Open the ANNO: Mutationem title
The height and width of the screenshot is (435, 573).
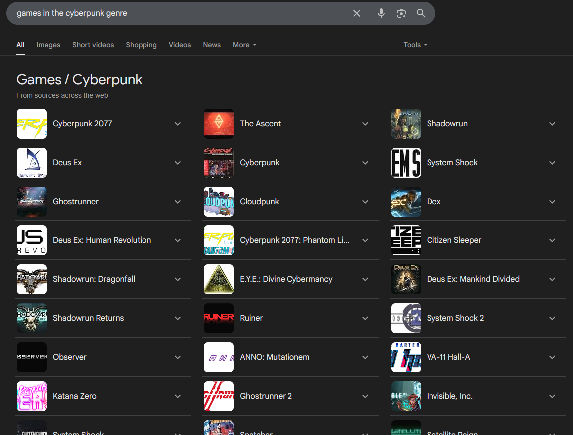[275, 357]
